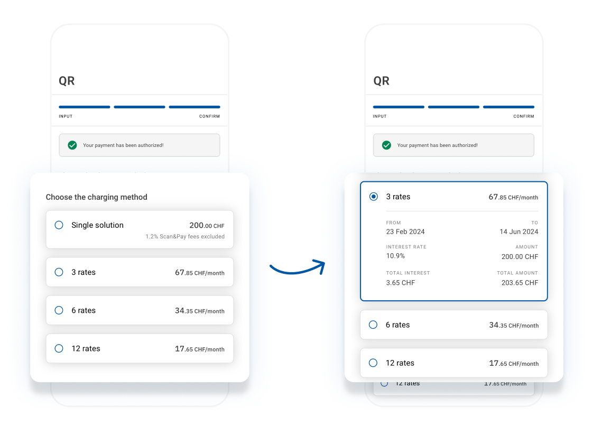Click the QR title in right phone

[381, 81]
